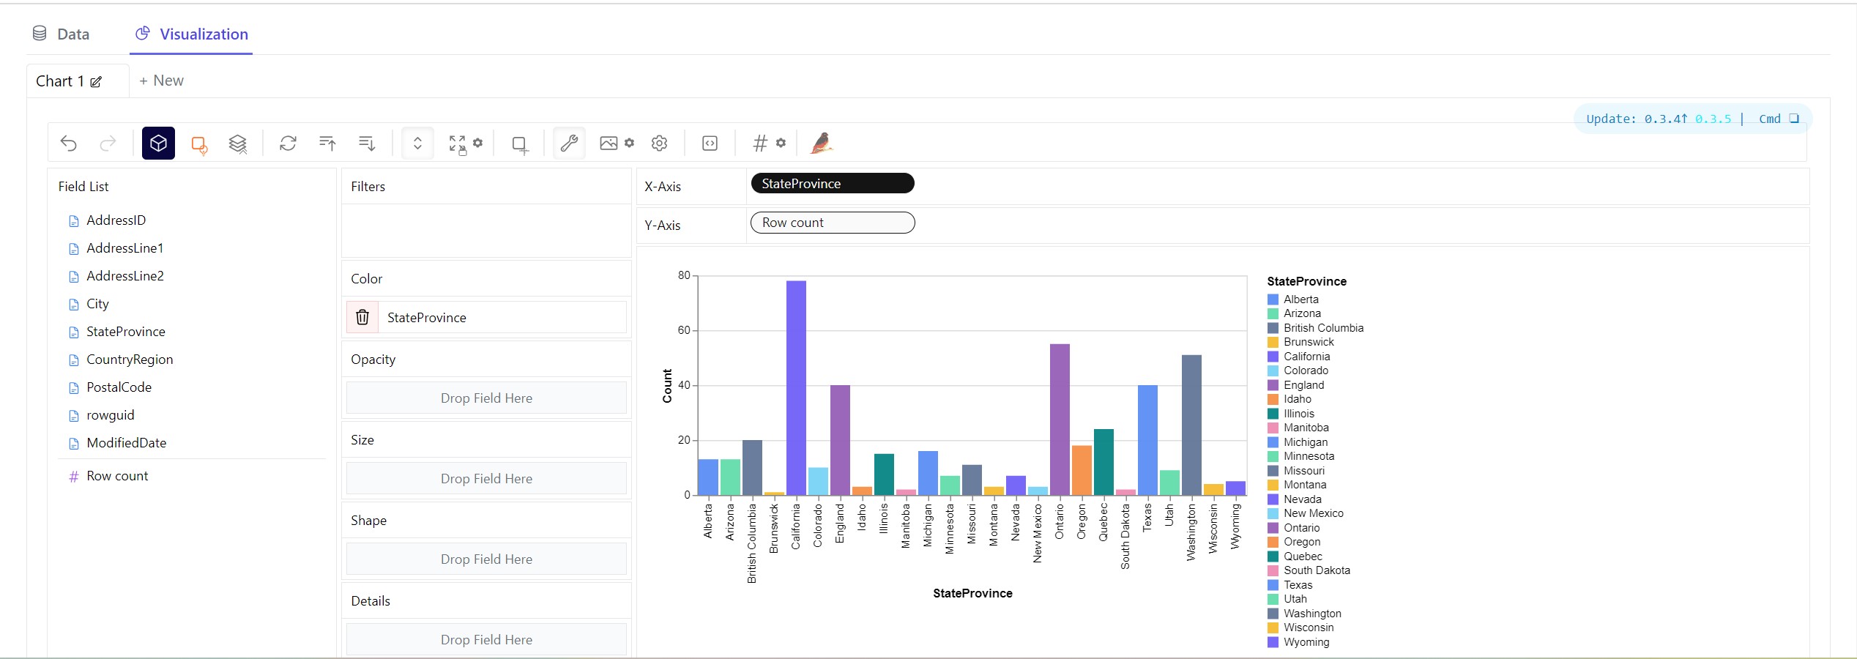The width and height of the screenshot is (1857, 659).
Task: Click the Texas bar in chart
Action: 1147,440
